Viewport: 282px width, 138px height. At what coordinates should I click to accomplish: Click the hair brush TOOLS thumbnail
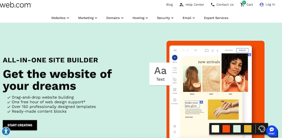coord(192,79)
